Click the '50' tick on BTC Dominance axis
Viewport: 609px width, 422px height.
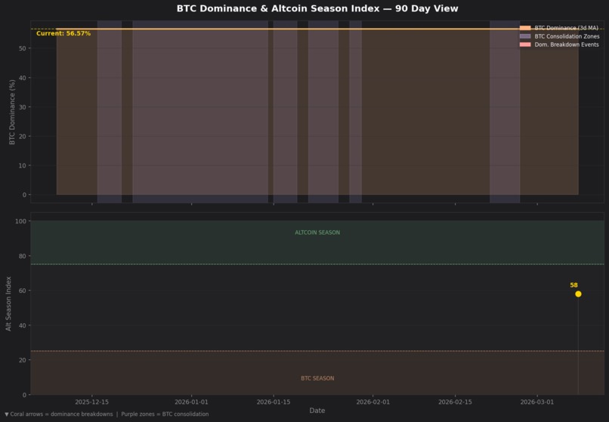point(23,48)
